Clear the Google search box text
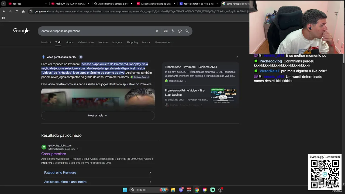The width and height of the screenshot is (345, 194). pyautogui.click(x=157, y=31)
